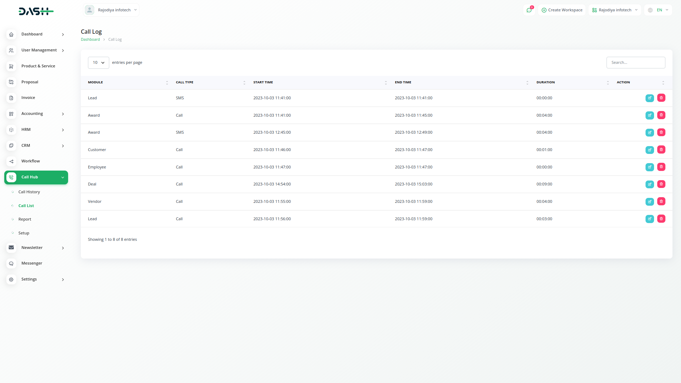Open Call History submenu item

coord(29,192)
